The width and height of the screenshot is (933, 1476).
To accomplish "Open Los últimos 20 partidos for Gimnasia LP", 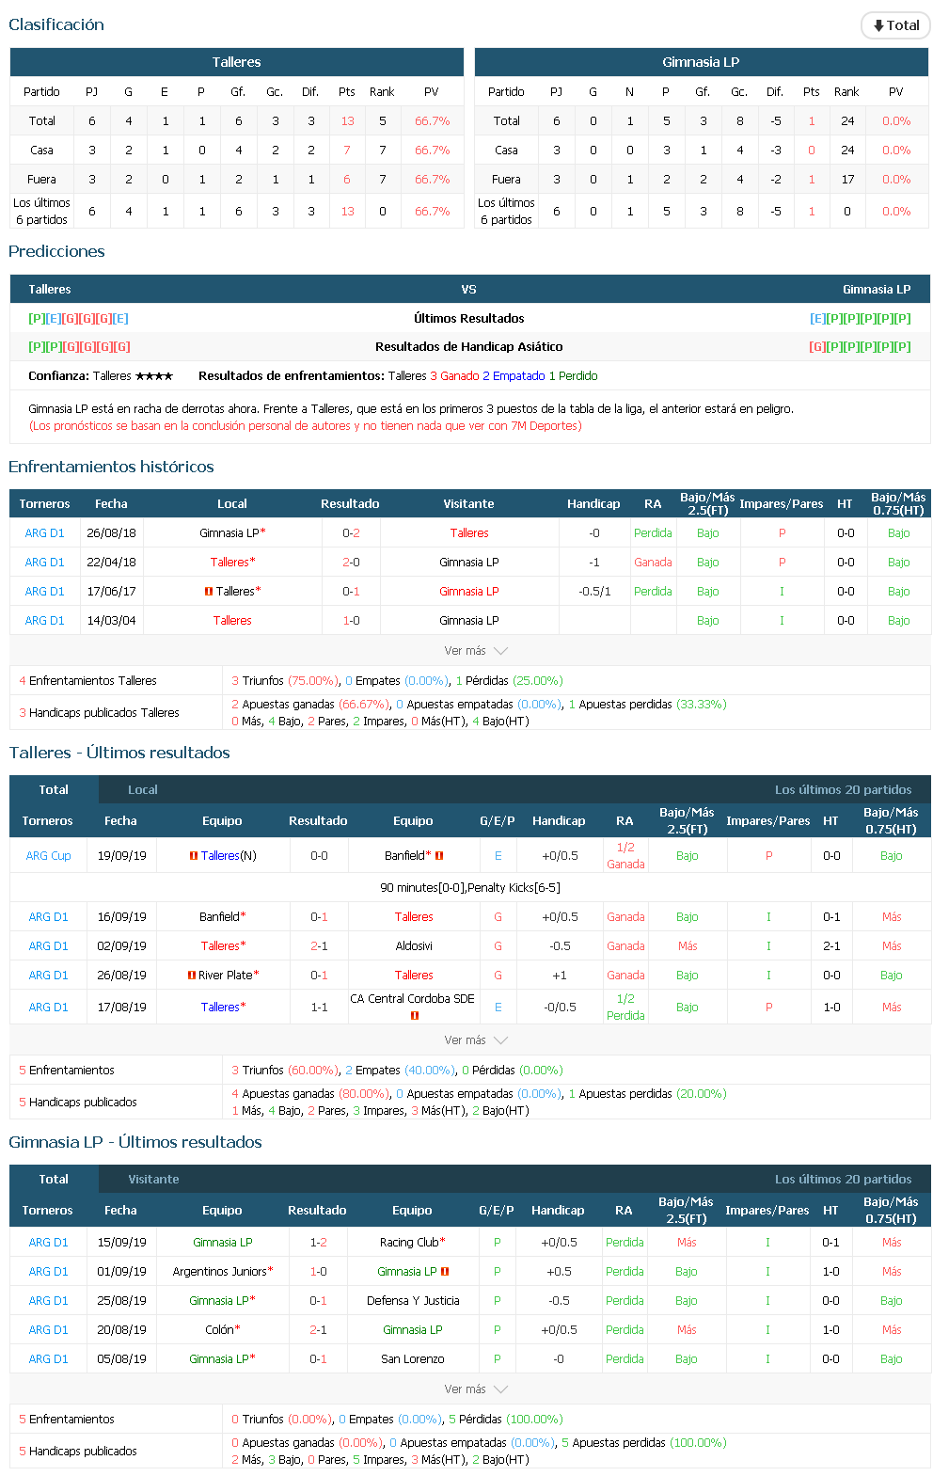I will pyautogui.click(x=843, y=1180).
